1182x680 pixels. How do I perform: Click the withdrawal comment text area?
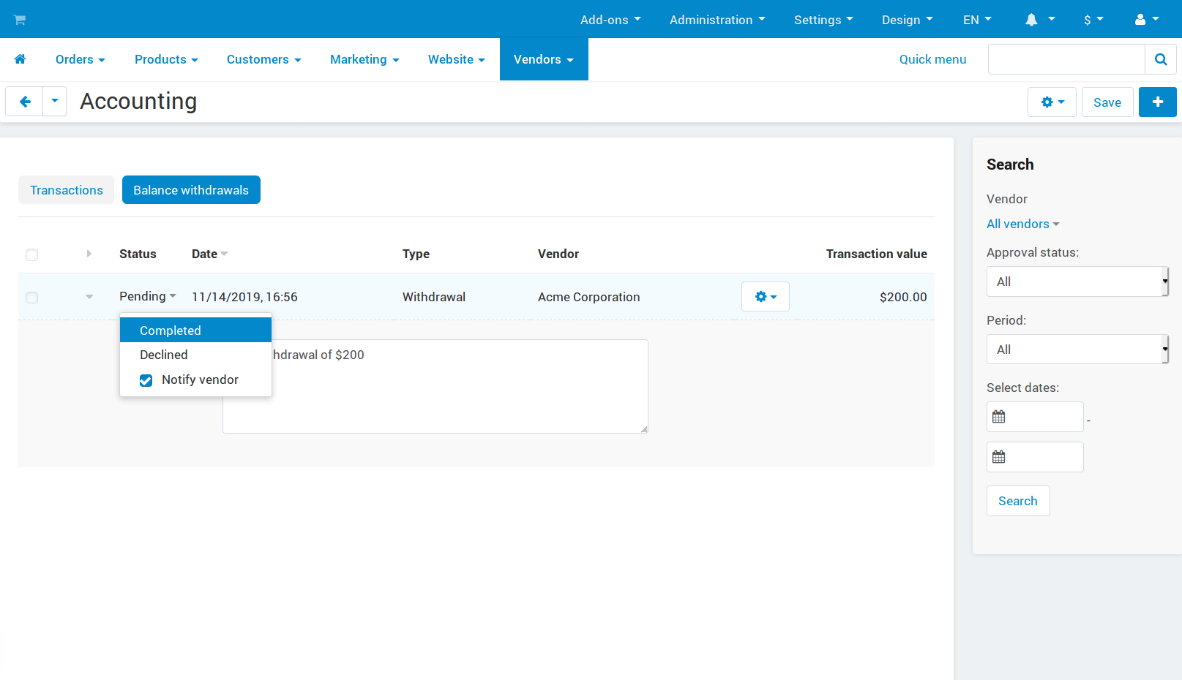(x=435, y=386)
